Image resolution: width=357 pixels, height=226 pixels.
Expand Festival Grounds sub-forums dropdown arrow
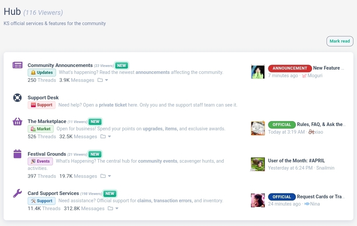[x=109, y=176]
